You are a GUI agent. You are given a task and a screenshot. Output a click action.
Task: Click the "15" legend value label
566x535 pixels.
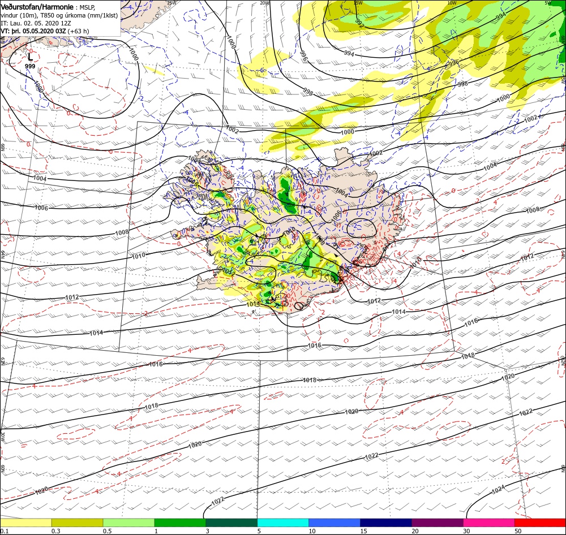[363, 531]
